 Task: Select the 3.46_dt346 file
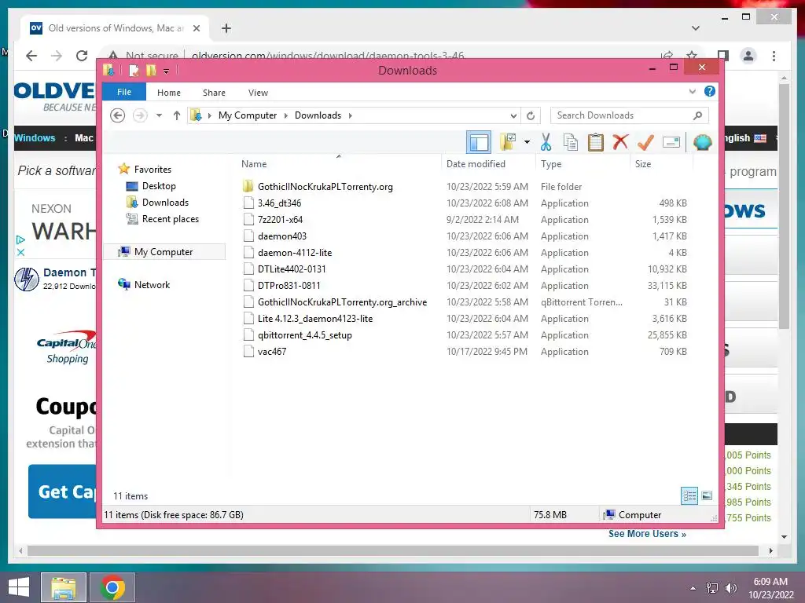279,203
